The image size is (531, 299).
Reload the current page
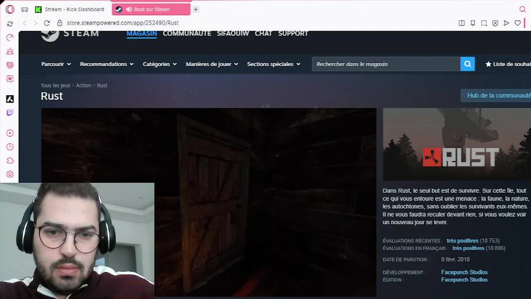point(47,23)
